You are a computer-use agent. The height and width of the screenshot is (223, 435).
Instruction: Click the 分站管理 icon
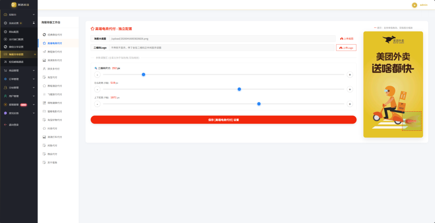pyautogui.click(x=6, y=88)
